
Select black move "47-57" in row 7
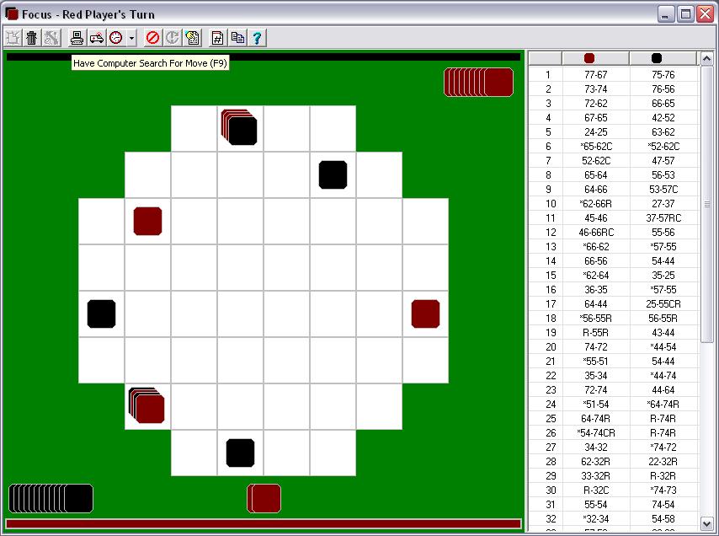coord(663,161)
